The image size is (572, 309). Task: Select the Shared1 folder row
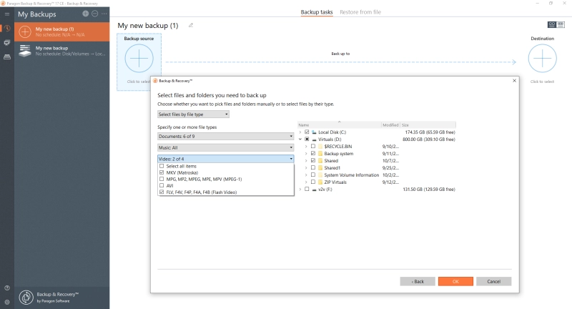pos(377,168)
